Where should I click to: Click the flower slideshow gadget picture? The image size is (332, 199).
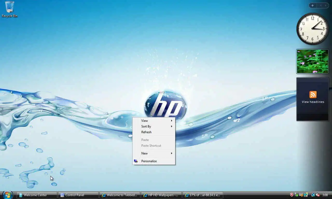313,61
